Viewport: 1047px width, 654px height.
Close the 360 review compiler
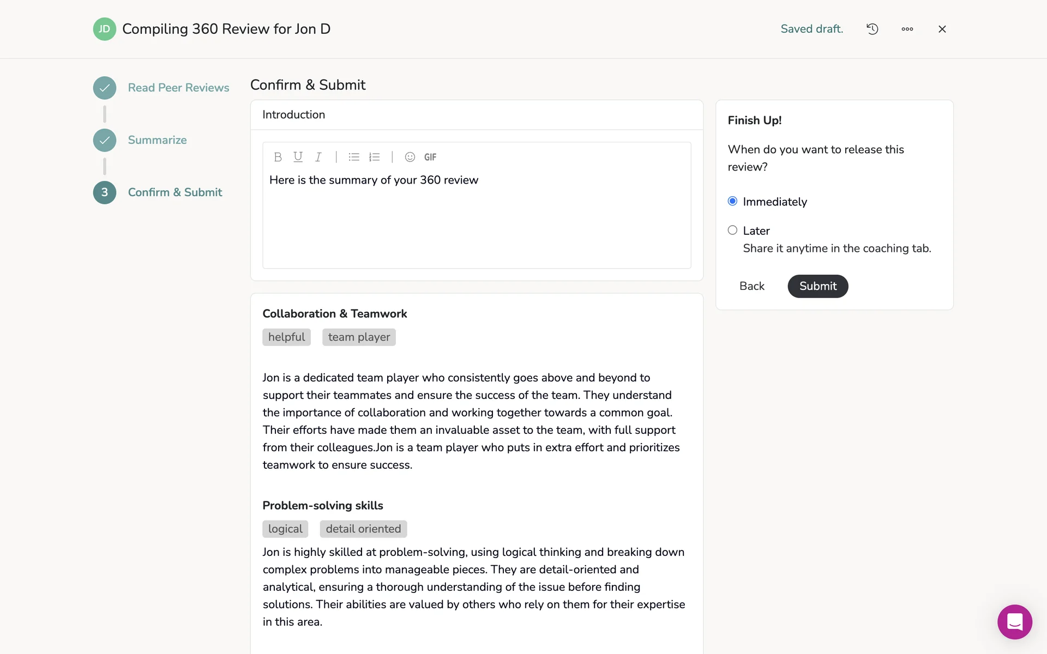click(942, 29)
